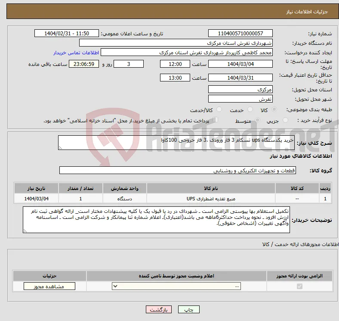The width and height of the screenshot is (339, 321).
Task: Click the اطلاعات کالاهای مورد نیاز heading
Action: pos(301,156)
